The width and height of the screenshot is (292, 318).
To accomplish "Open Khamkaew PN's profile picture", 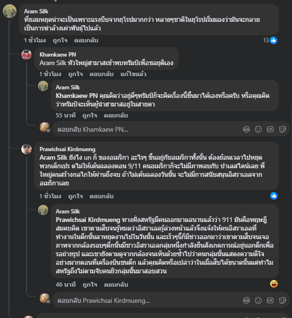I will (x=27, y=55).
